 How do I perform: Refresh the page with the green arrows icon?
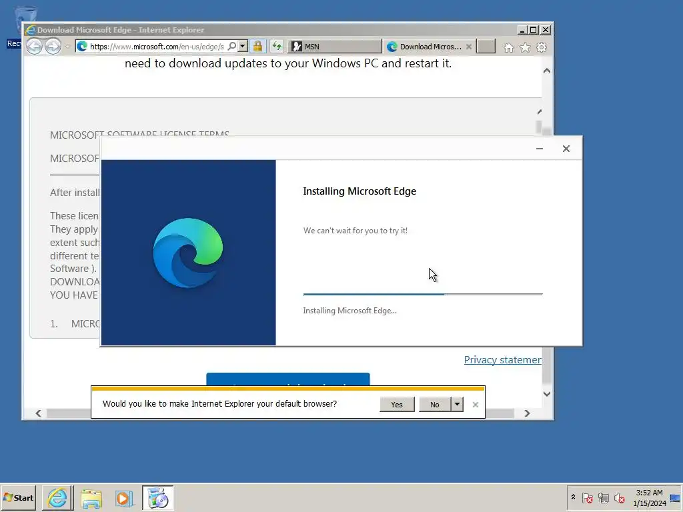(277, 46)
